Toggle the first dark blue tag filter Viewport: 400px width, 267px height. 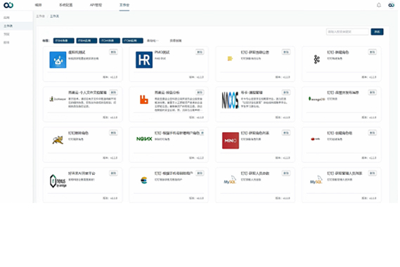pyautogui.click(x=63, y=41)
